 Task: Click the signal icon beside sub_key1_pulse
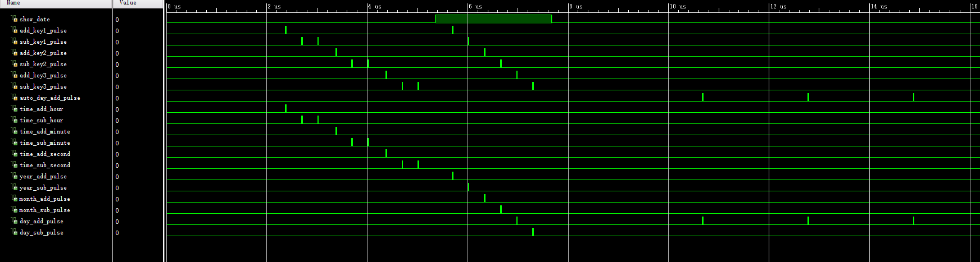coord(14,42)
